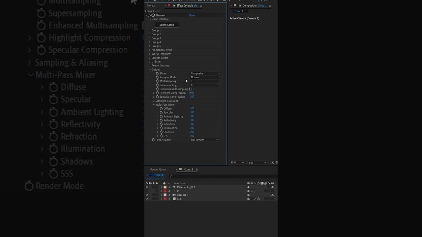Open timeline Comp 1 panel menu icon
This screenshot has width=422, height=237.
pos(196,170)
